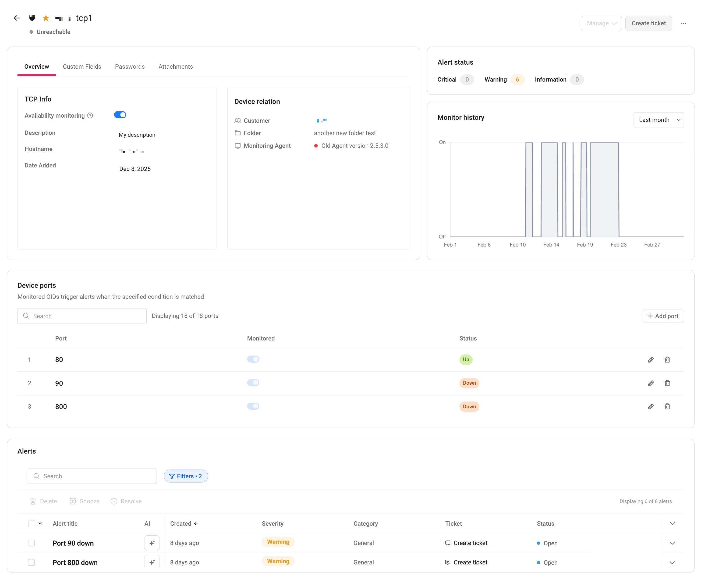This screenshot has height=583, width=701.
Task: Open the alerts Filters button
Action: pos(186,476)
